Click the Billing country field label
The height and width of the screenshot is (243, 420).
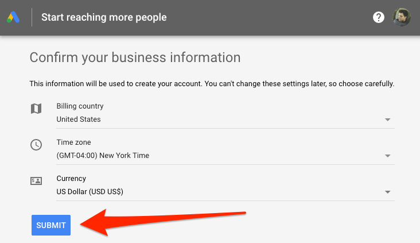pos(80,106)
